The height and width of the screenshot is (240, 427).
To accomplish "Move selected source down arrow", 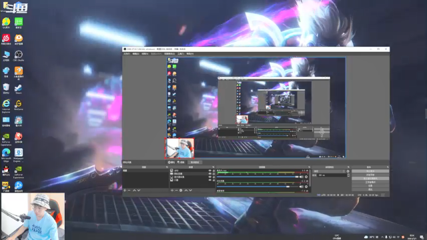I will (x=191, y=191).
